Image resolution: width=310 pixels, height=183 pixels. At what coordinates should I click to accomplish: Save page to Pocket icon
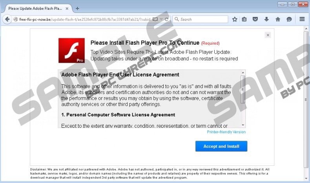click(255, 19)
